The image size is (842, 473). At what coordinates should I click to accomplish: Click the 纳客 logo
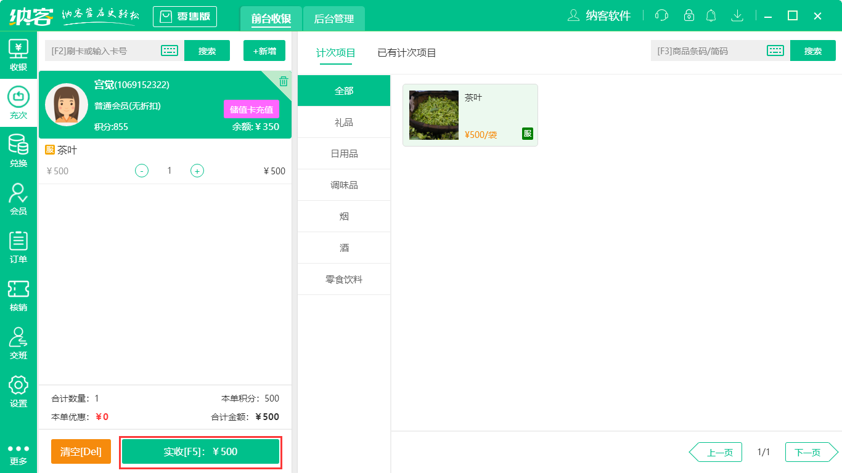coord(31,15)
